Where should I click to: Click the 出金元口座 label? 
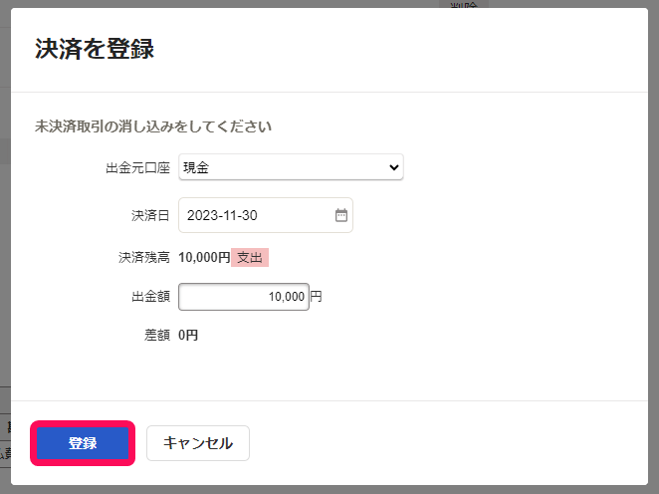(137, 167)
